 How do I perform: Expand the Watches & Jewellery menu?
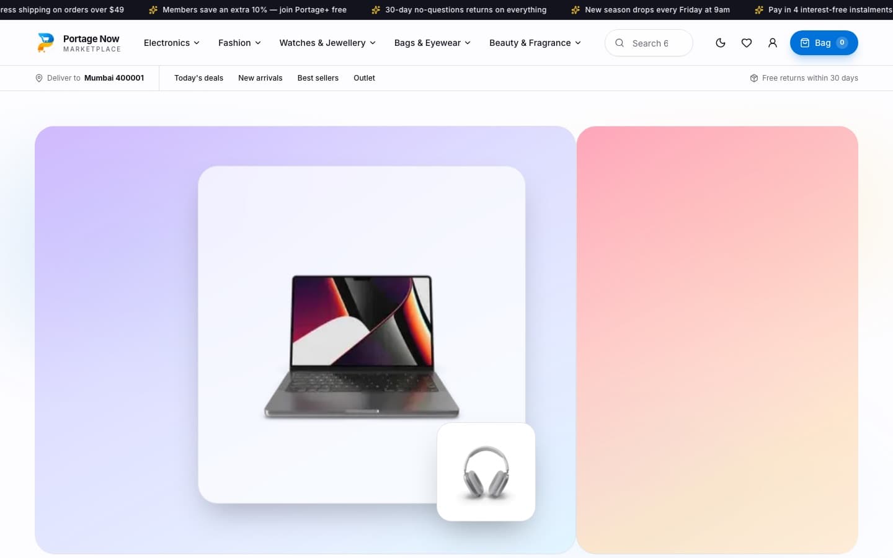(x=327, y=43)
